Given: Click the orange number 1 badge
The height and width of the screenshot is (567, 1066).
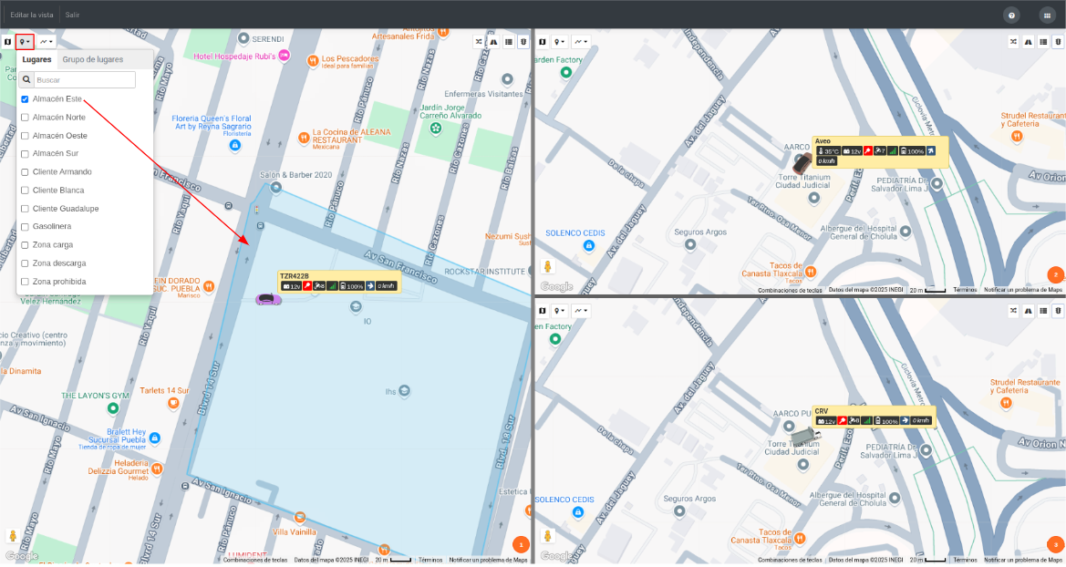Looking at the screenshot, I should (x=521, y=545).
